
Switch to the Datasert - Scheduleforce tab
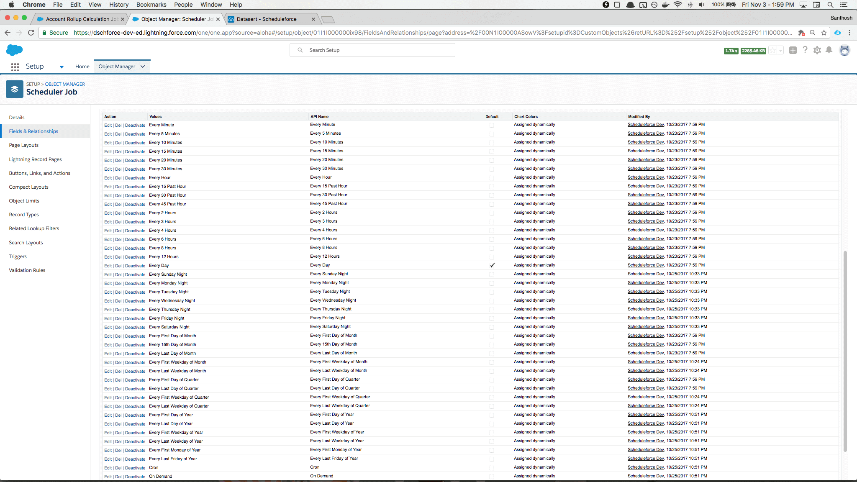click(x=267, y=19)
